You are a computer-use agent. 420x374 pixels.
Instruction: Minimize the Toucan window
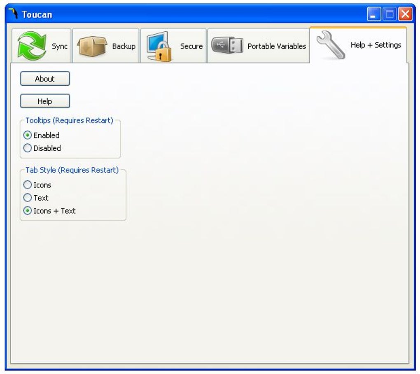coord(373,14)
